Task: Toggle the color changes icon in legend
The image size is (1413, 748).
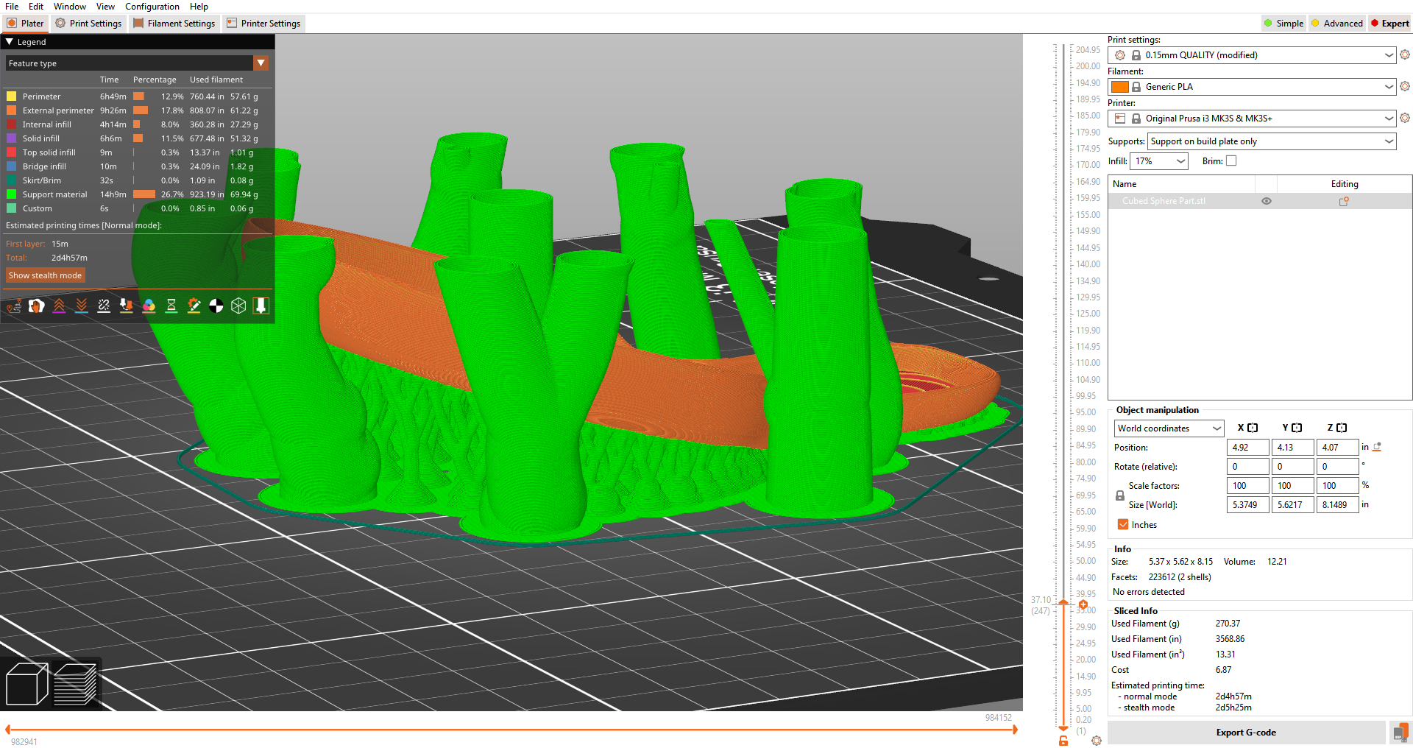Action: pos(149,306)
